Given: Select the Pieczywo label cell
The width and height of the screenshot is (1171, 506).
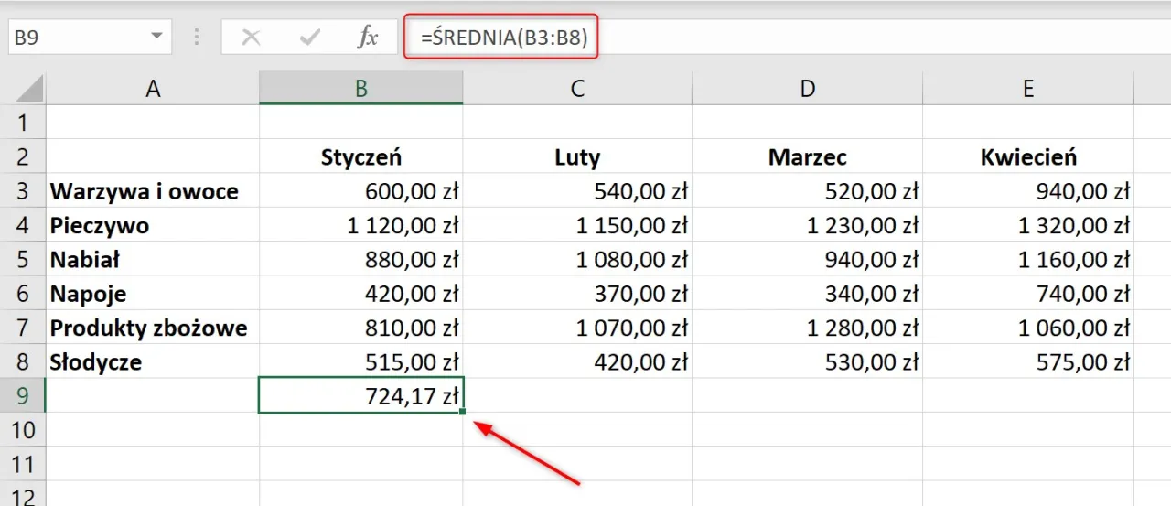Looking at the screenshot, I should point(153,225).
